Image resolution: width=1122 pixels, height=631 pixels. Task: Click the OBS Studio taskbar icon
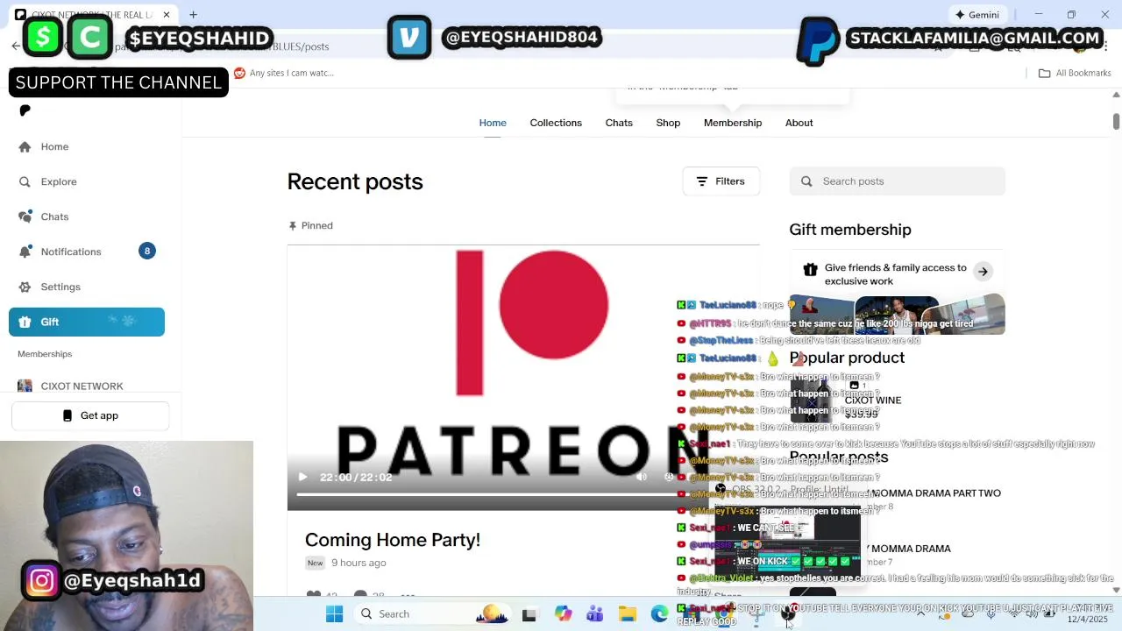pos(788,616)
